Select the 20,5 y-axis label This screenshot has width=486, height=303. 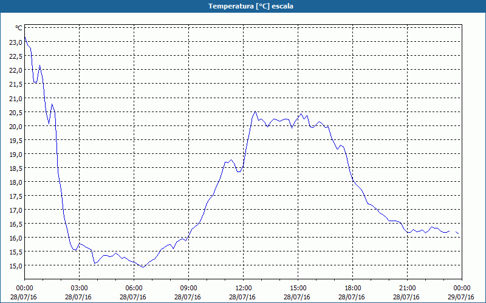point(16,113)
